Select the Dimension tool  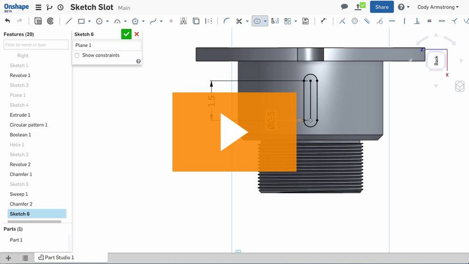click(x=323, y=21)
